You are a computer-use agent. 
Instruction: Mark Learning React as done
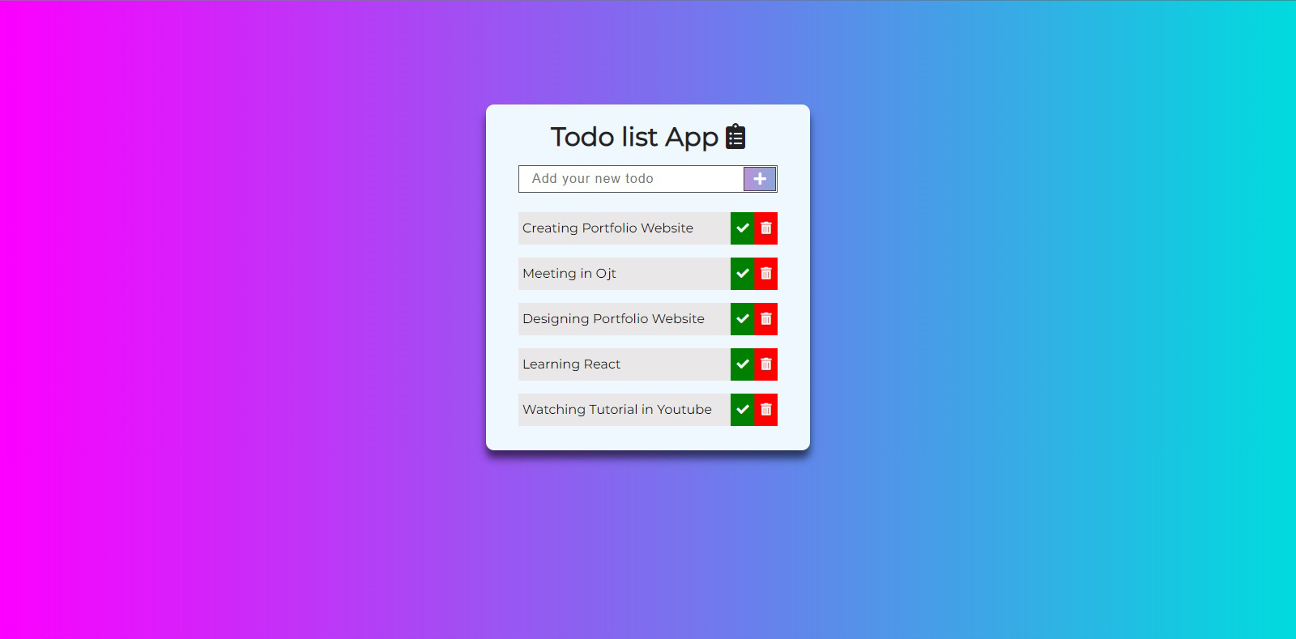click(x=742, y=364)
